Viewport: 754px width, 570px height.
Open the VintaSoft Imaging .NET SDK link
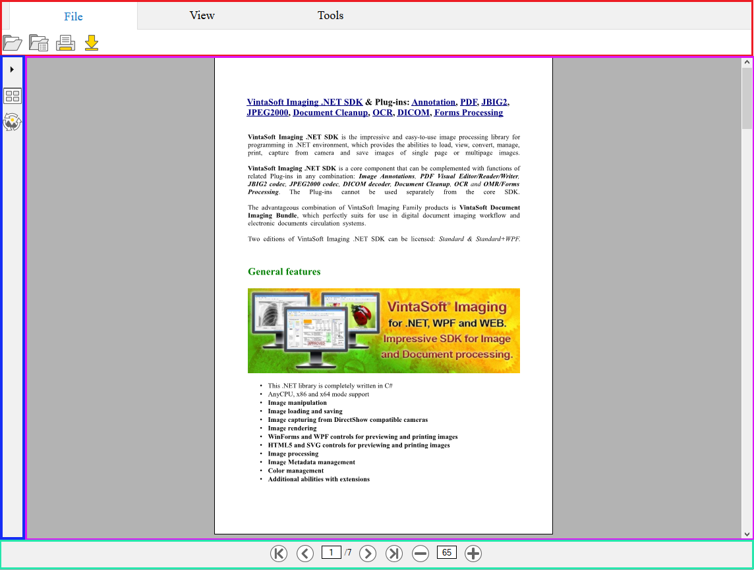(x=305, y=102)
